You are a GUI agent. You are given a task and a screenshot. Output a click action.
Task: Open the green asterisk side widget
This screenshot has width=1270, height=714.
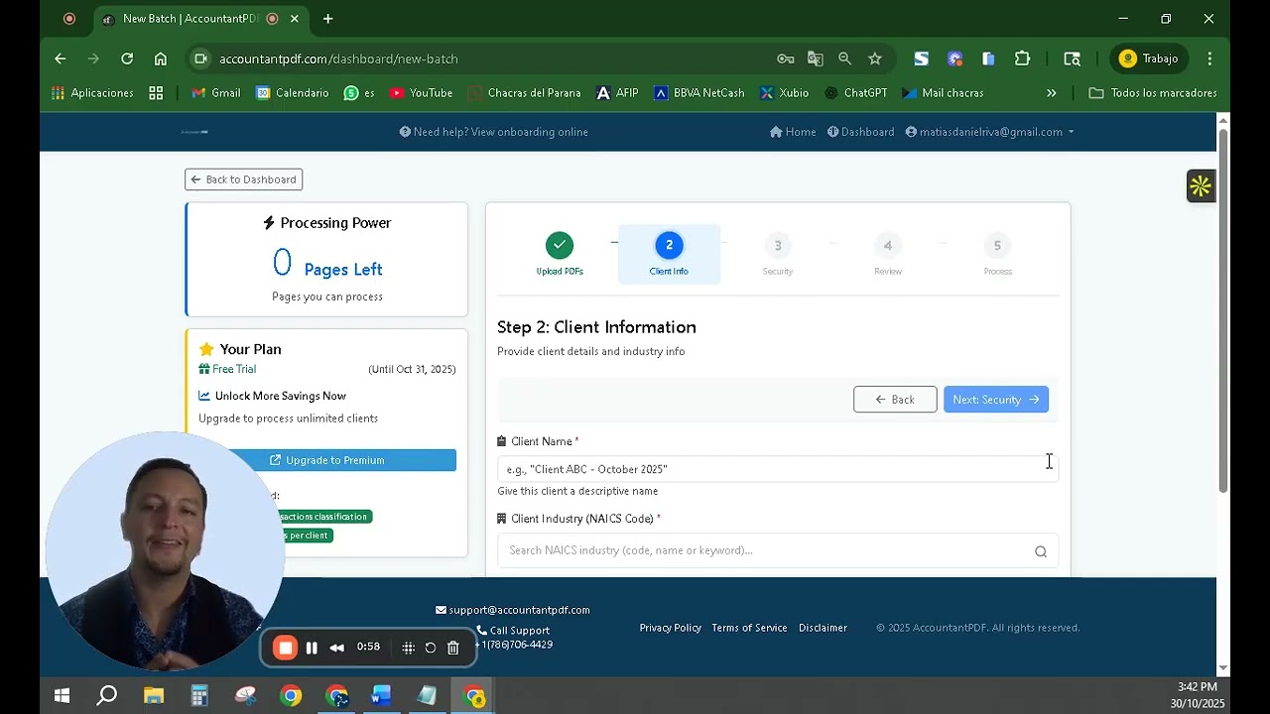pos(1201,185)
